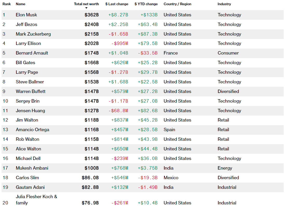
Task: Select Mark Zuckerberg's name
Action: (x=33, y=34)
